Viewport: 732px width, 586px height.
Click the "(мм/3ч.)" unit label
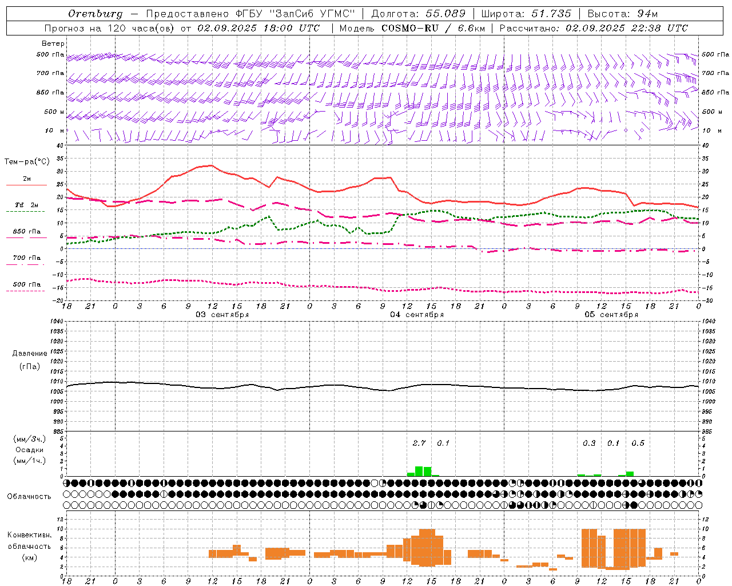30,439
